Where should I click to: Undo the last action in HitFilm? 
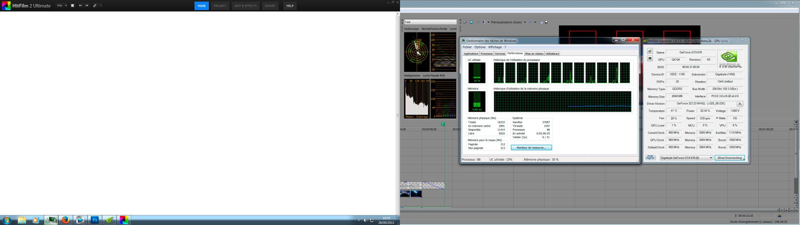coord(80,6)
